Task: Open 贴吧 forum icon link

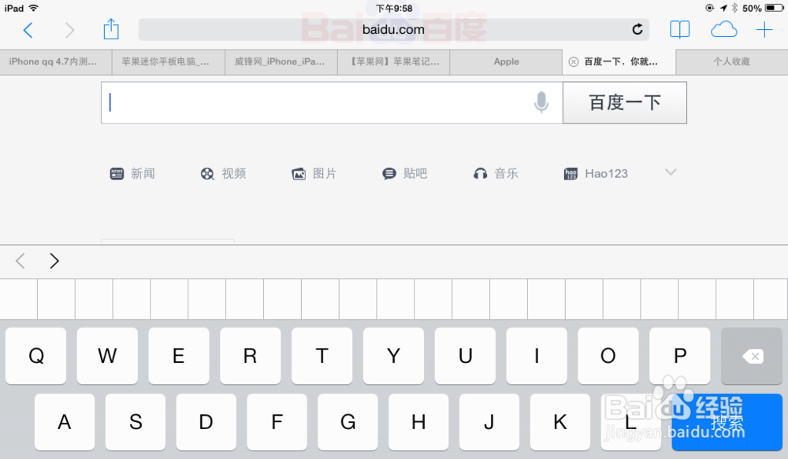Action: [x=404, y=174]
